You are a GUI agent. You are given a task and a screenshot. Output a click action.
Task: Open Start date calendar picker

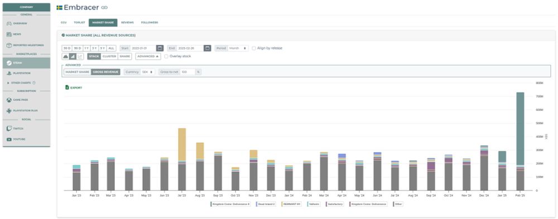(160, 48)
